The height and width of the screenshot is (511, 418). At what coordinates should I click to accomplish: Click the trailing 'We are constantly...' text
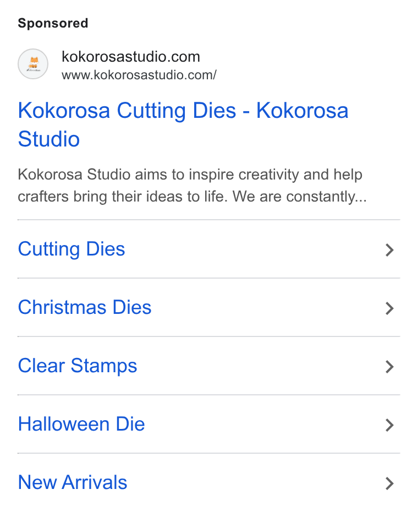[300, 197]
